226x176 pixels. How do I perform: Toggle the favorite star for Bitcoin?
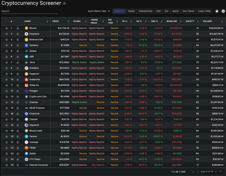click(x=7, y=28)
